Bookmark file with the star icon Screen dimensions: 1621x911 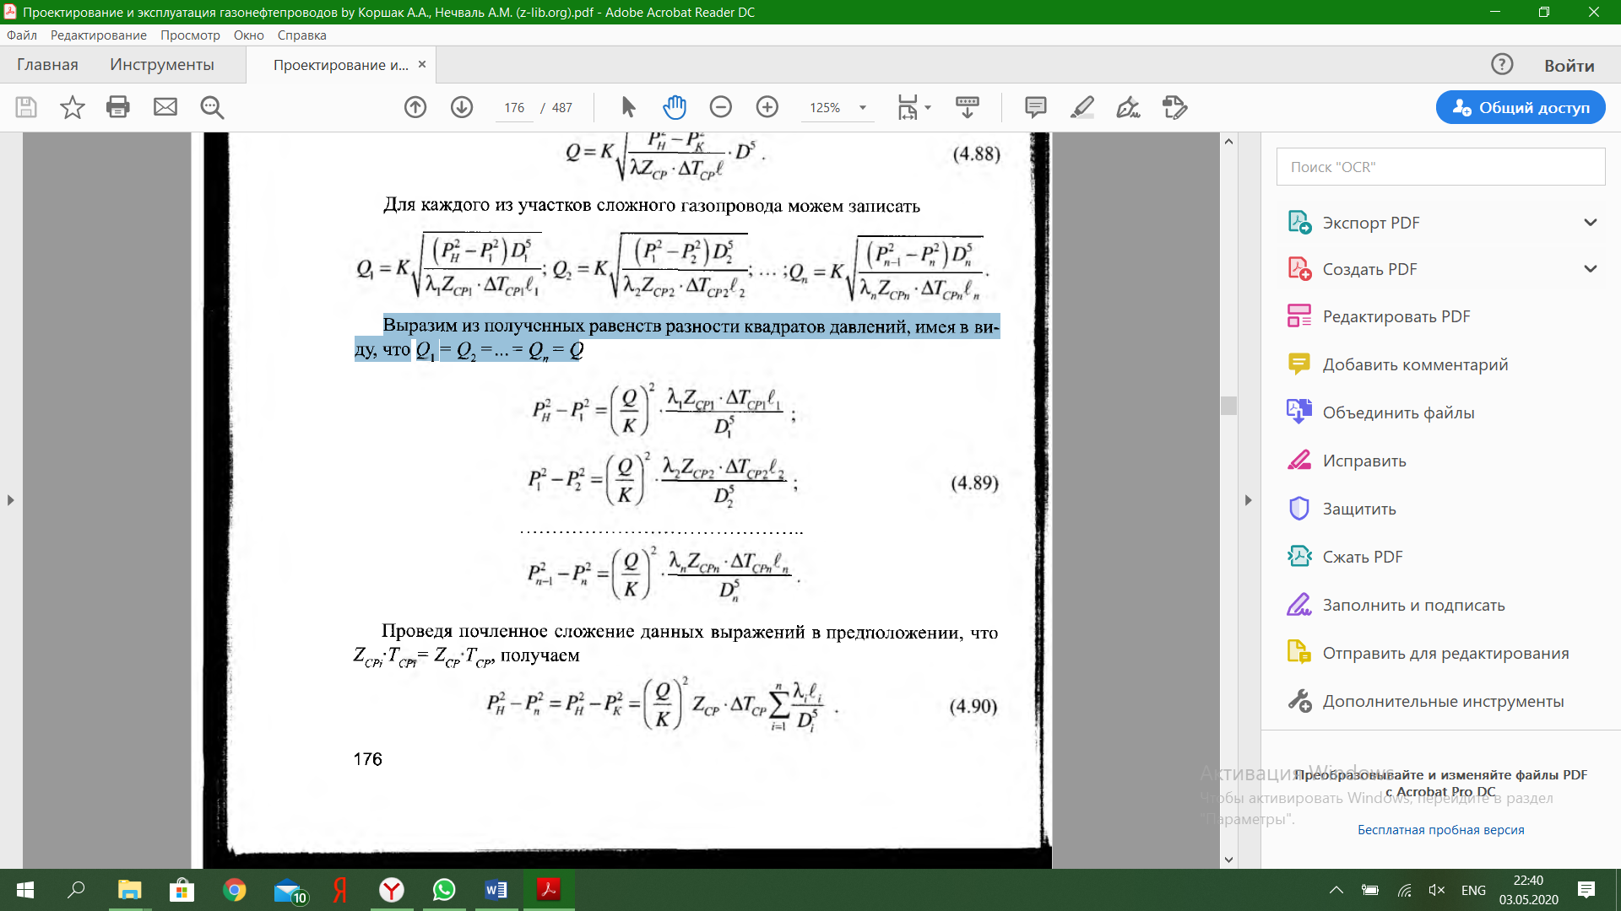72,107
